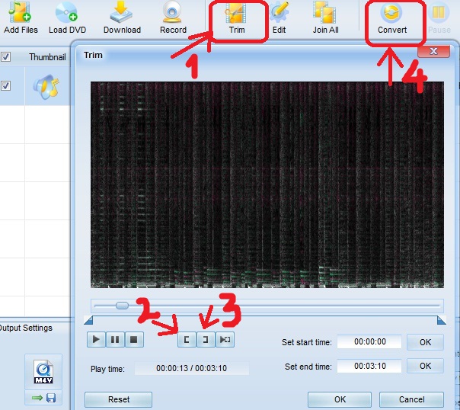Viewport: 460px width, 410px height.
Task: Click the Pause toolbar icon
Action: click(439, 17)
